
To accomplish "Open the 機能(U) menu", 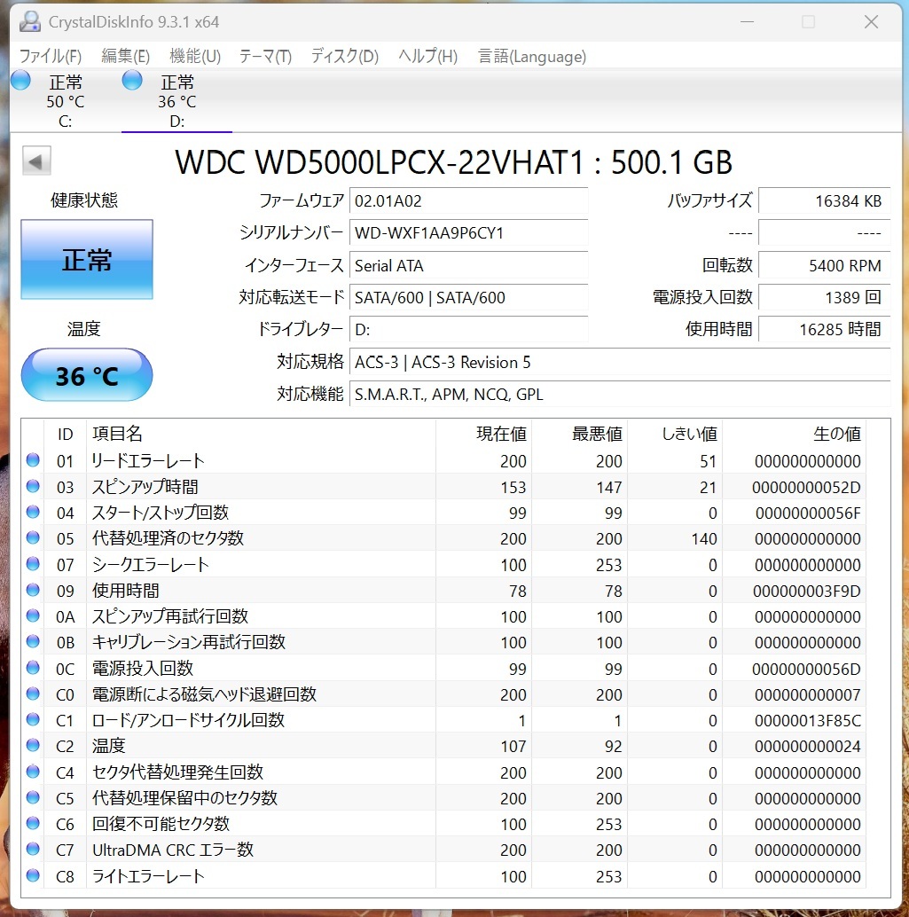I will tap(195, 56).
